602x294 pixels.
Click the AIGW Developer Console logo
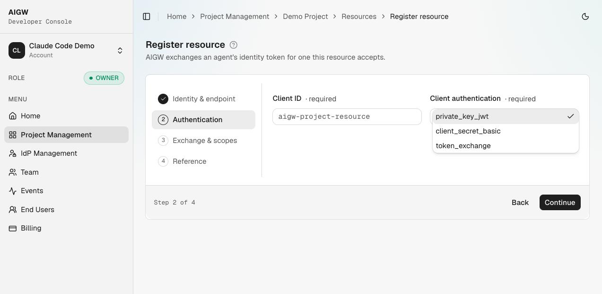[40, 17]
